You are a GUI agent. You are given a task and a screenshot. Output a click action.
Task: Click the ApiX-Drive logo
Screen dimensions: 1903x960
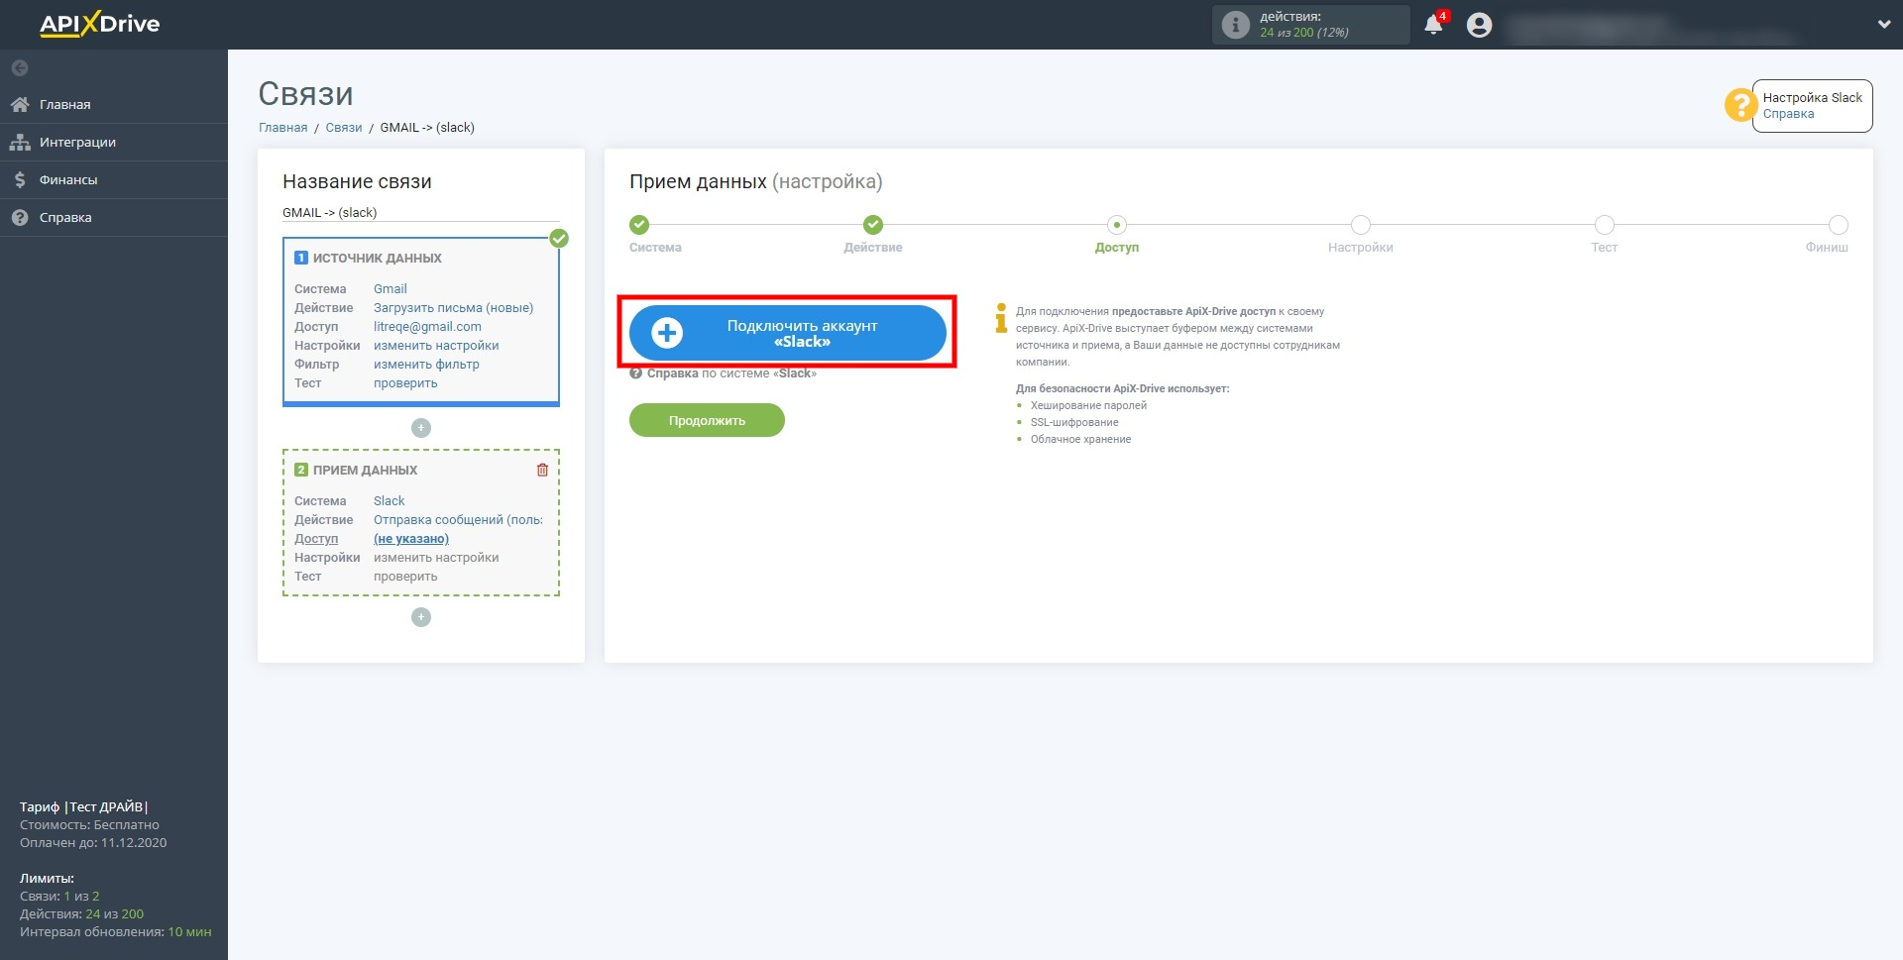(x=99, y=24)
